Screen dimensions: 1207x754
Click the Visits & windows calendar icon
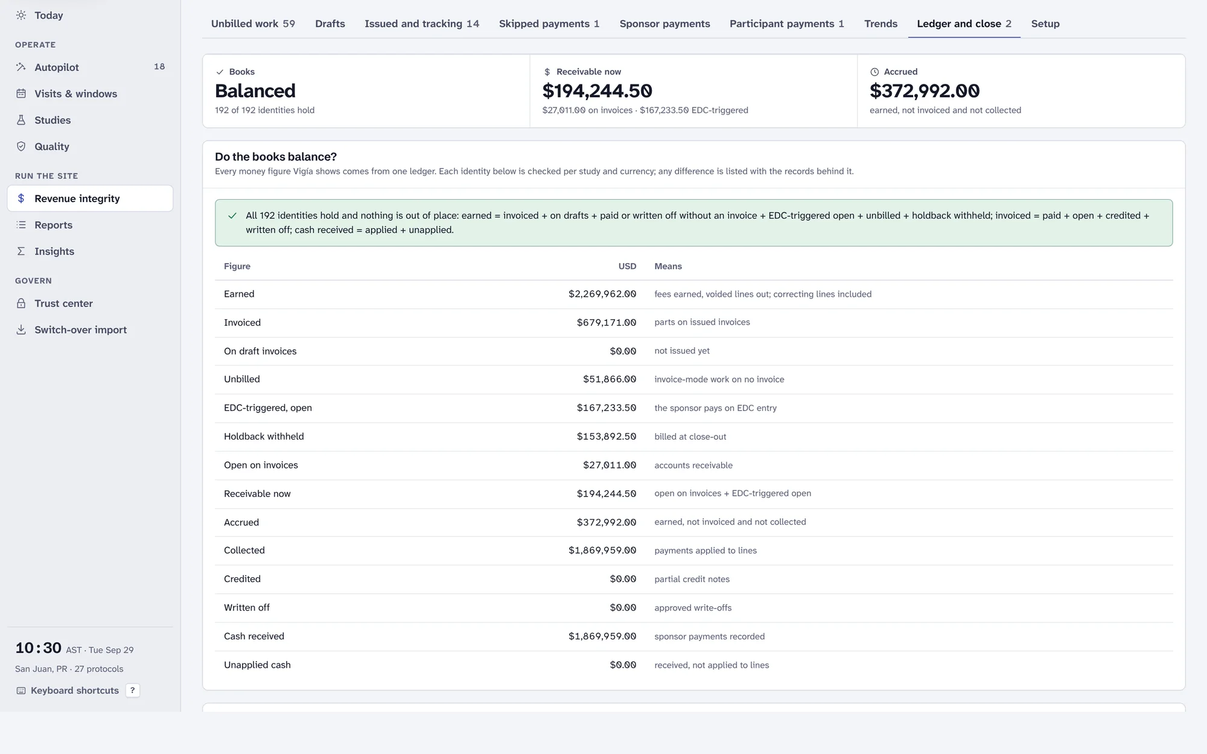pos(21,93)
